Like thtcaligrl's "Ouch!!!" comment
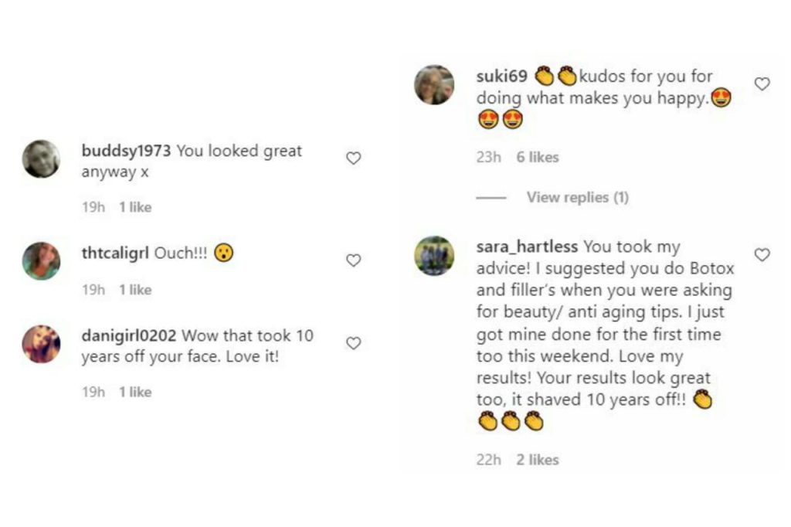 click(x=353, y=260)
